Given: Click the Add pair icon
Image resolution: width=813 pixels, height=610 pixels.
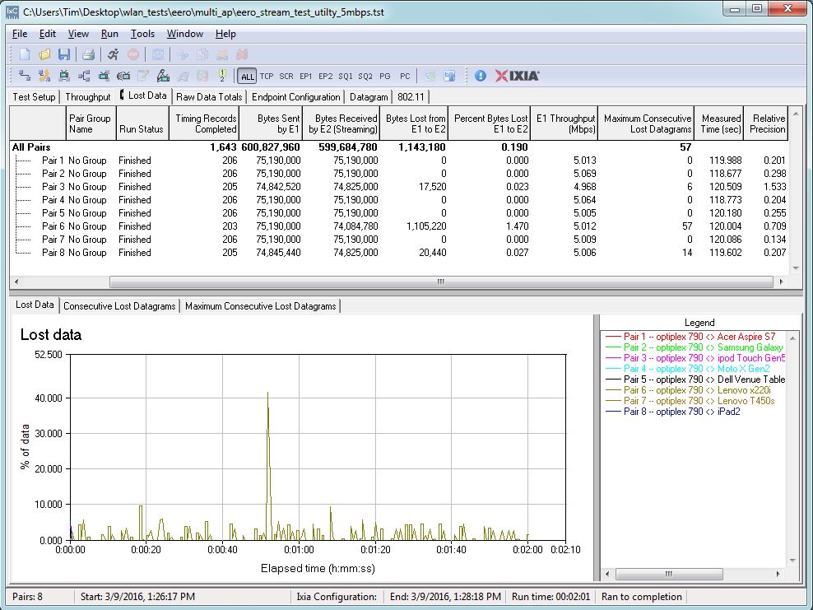Looking at the screenshot, I should [x=25, y=77].
